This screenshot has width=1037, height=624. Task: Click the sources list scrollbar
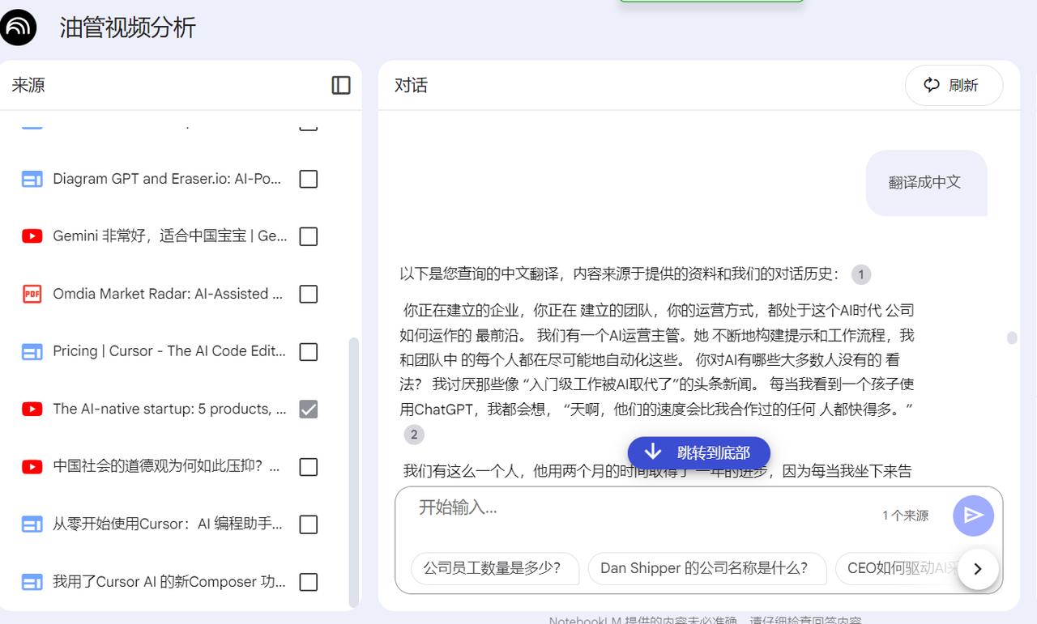353,472
